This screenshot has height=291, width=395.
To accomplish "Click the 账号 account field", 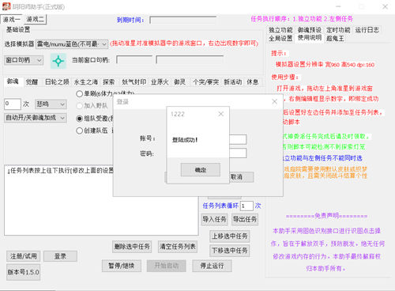I will [238, 140].
